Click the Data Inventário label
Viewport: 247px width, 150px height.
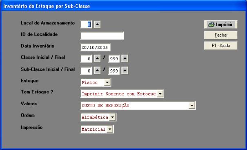click(38, 46)
